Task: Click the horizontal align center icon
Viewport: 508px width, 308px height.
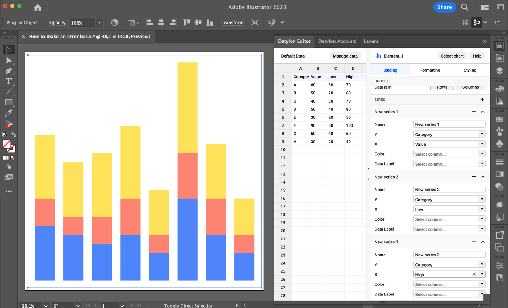Action: (161, 23)
